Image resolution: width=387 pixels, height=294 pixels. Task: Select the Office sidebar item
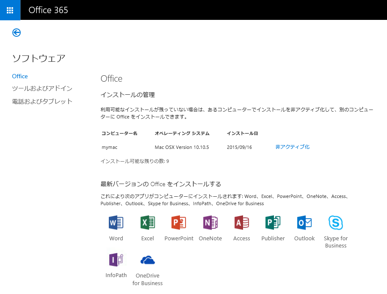[20, 76]
